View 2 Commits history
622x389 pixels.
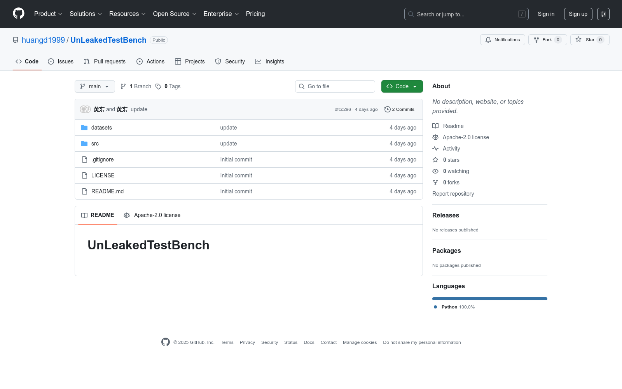tap(399, 109)
